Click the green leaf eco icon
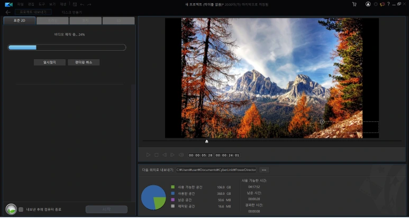The width and height of the screenshot is (409, 218). (11, 209)
